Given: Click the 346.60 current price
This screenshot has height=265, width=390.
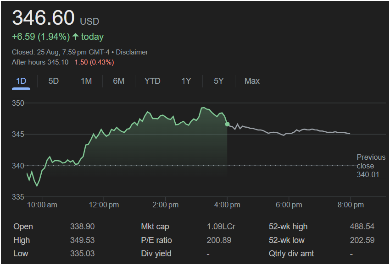Looking at the screenshot, I should 43,18.
